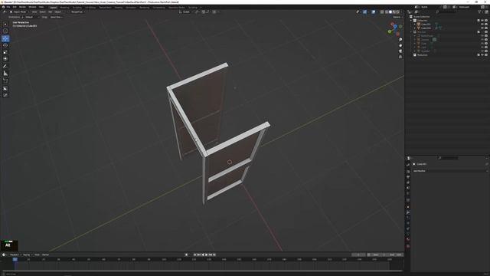Open the Output properties tab
This screenshot has width=490, height=276.
click(x=408, y=177)
